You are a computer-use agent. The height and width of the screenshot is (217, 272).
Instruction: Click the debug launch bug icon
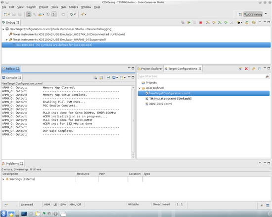pyautogui.click(x=72, y=14)
